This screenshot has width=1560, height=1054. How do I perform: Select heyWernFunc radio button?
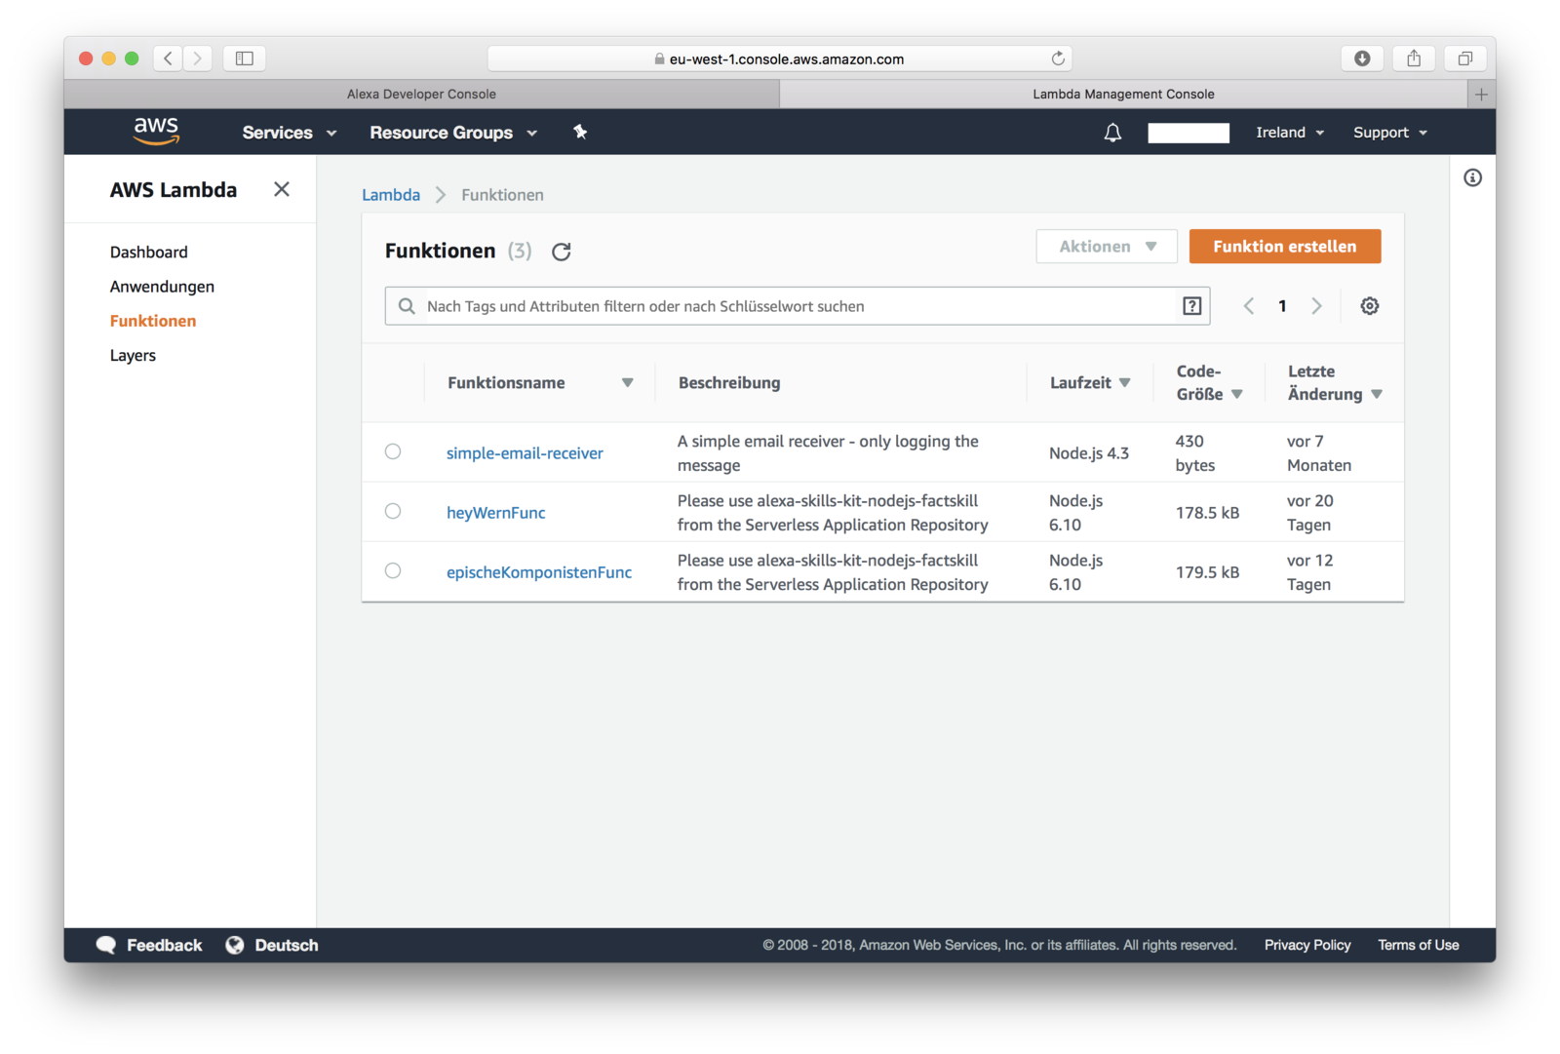[x=393, y=511]
